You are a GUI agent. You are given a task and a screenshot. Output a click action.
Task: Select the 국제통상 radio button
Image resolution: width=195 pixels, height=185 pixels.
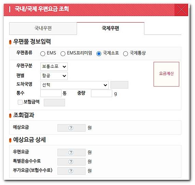pos(125,54)
